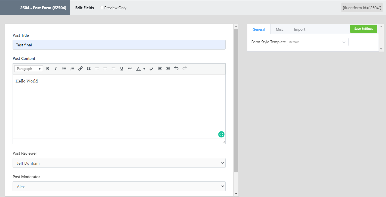The width and height of the screenshot is (386, 197).
Task: Expand the Post Moderator dropdown
Action: coord(119,186)
